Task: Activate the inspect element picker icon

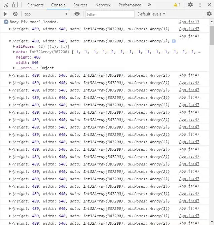Action: pyautogui.click(x=6, y=5)
